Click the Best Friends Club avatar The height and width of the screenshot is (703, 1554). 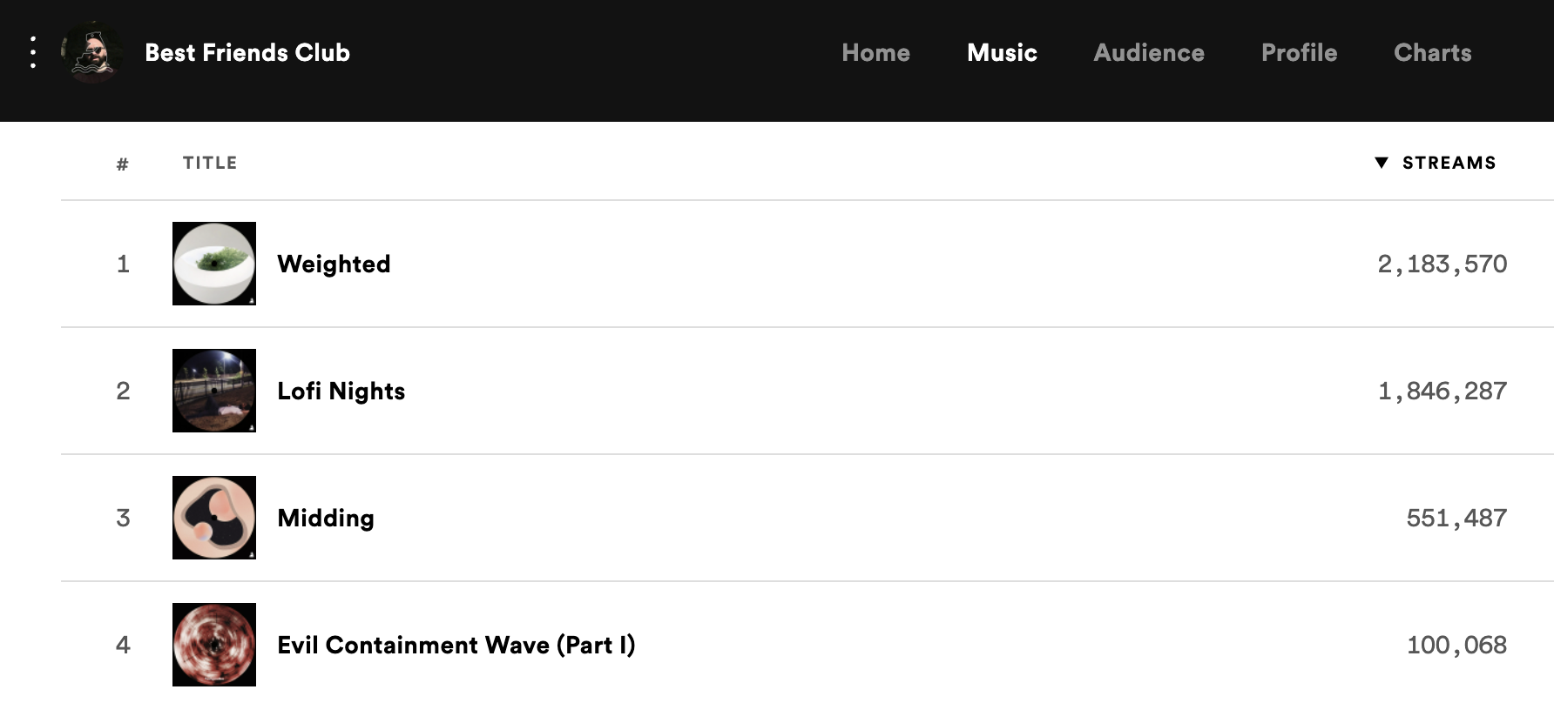[x=92, y=52]
